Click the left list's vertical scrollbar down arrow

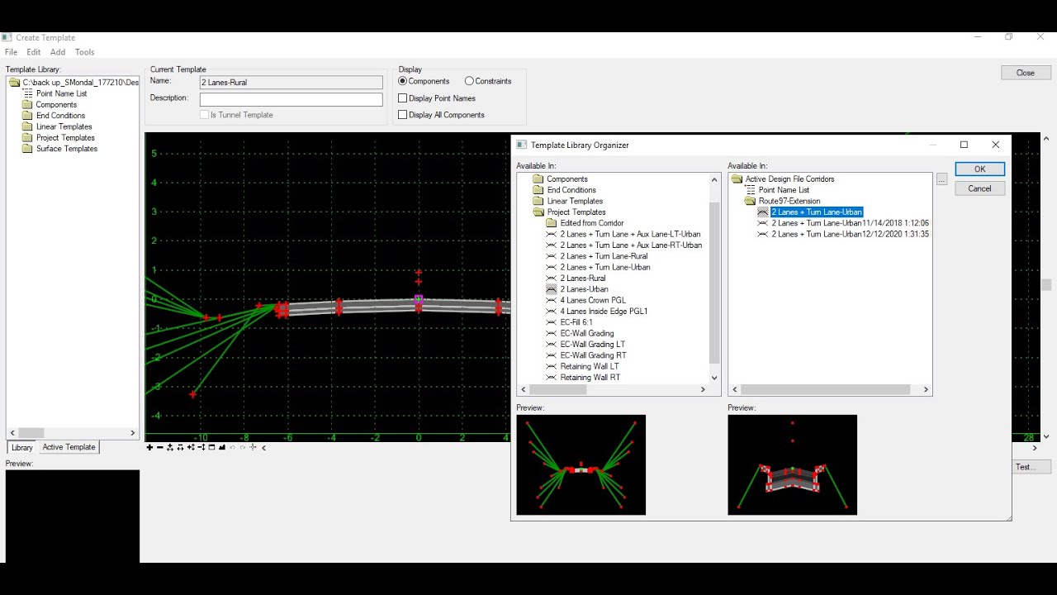[715, 377]
